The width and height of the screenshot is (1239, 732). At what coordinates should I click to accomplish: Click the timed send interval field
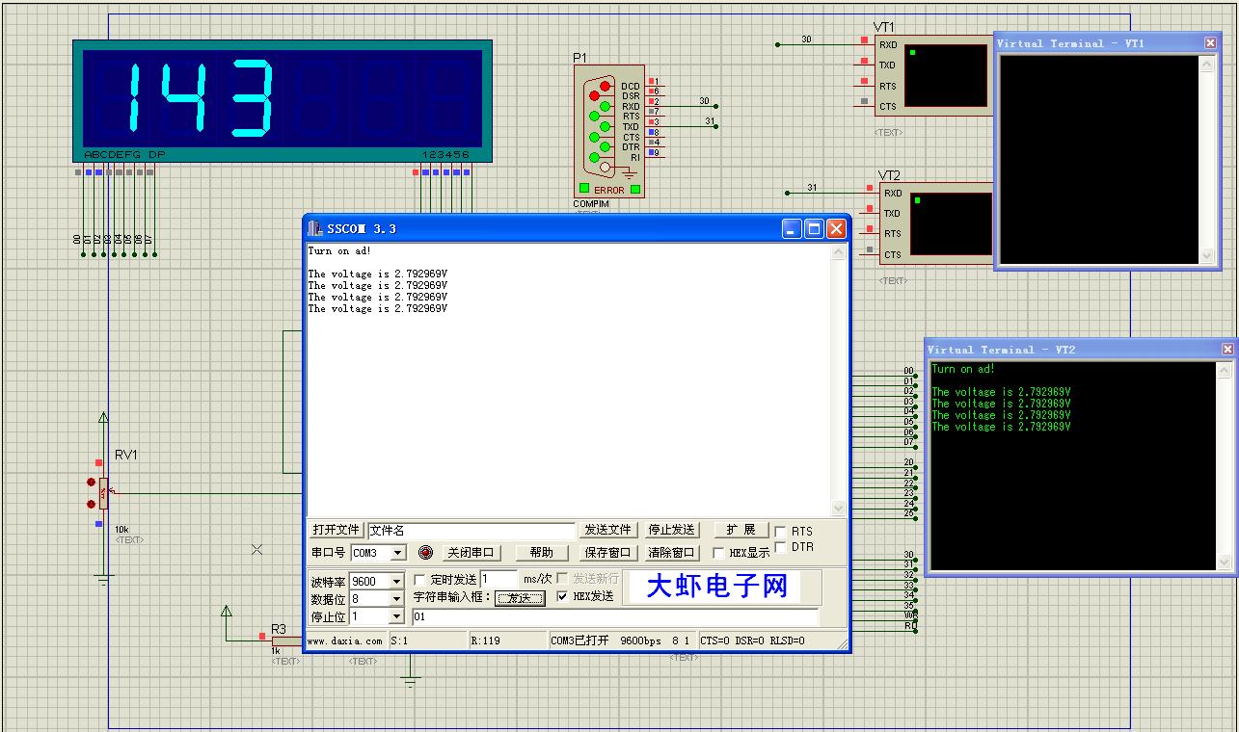[499, 580]
